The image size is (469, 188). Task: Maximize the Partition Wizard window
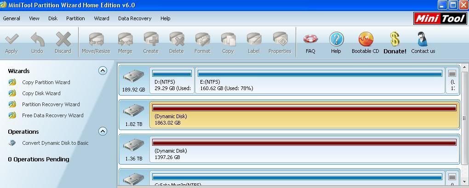(453, 5)
